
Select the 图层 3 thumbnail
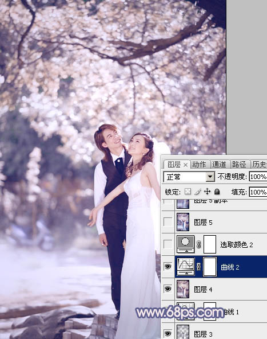[183, 332]
